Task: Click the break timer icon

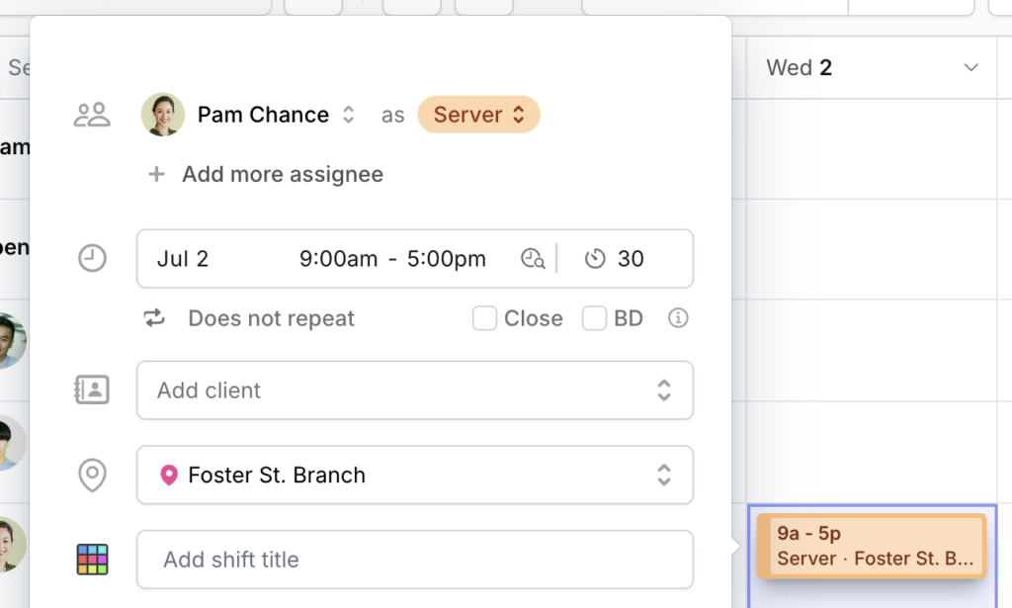Action: pyautogui.click(x=595, y=258)
